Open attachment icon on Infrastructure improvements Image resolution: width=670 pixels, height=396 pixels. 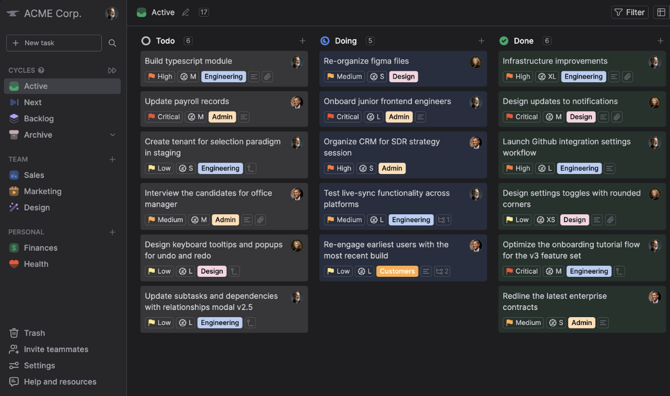coord(627,77)
